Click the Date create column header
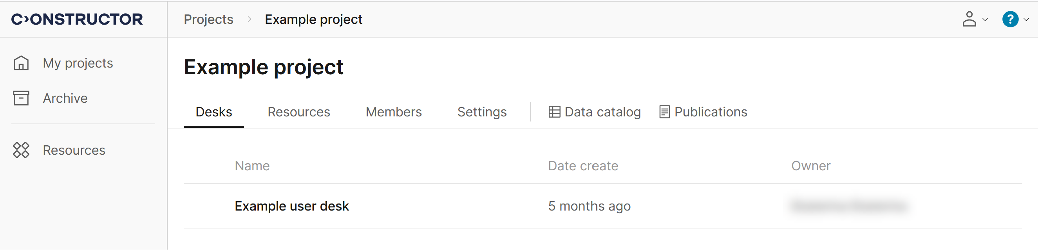Screen dimensions: 1038x250 tap(583, 166)
